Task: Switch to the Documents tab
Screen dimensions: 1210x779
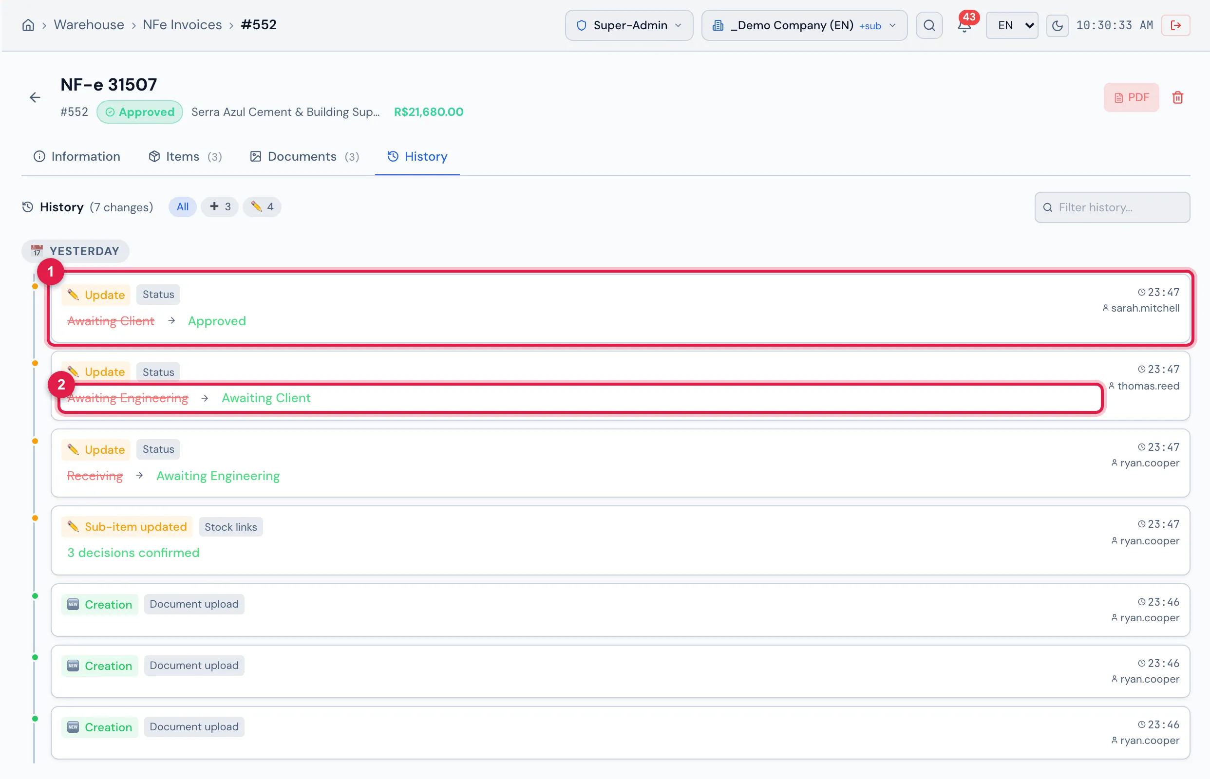Action: point(304,156)
